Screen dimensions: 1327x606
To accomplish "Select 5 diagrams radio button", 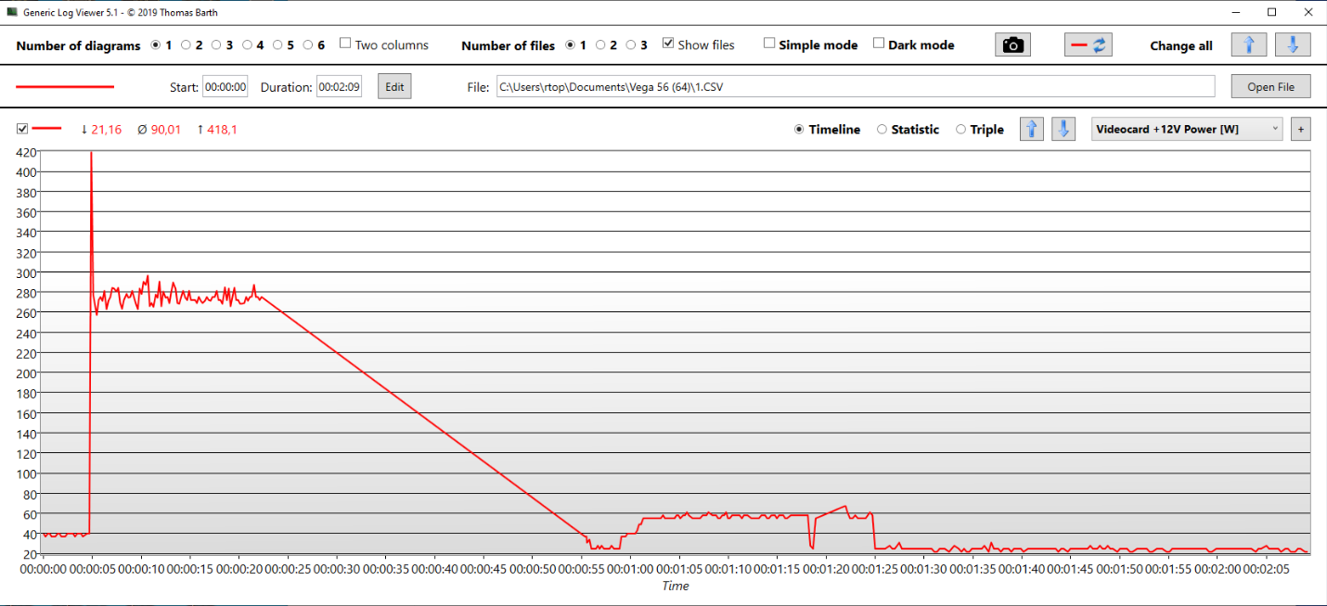I will pos(278,44).
